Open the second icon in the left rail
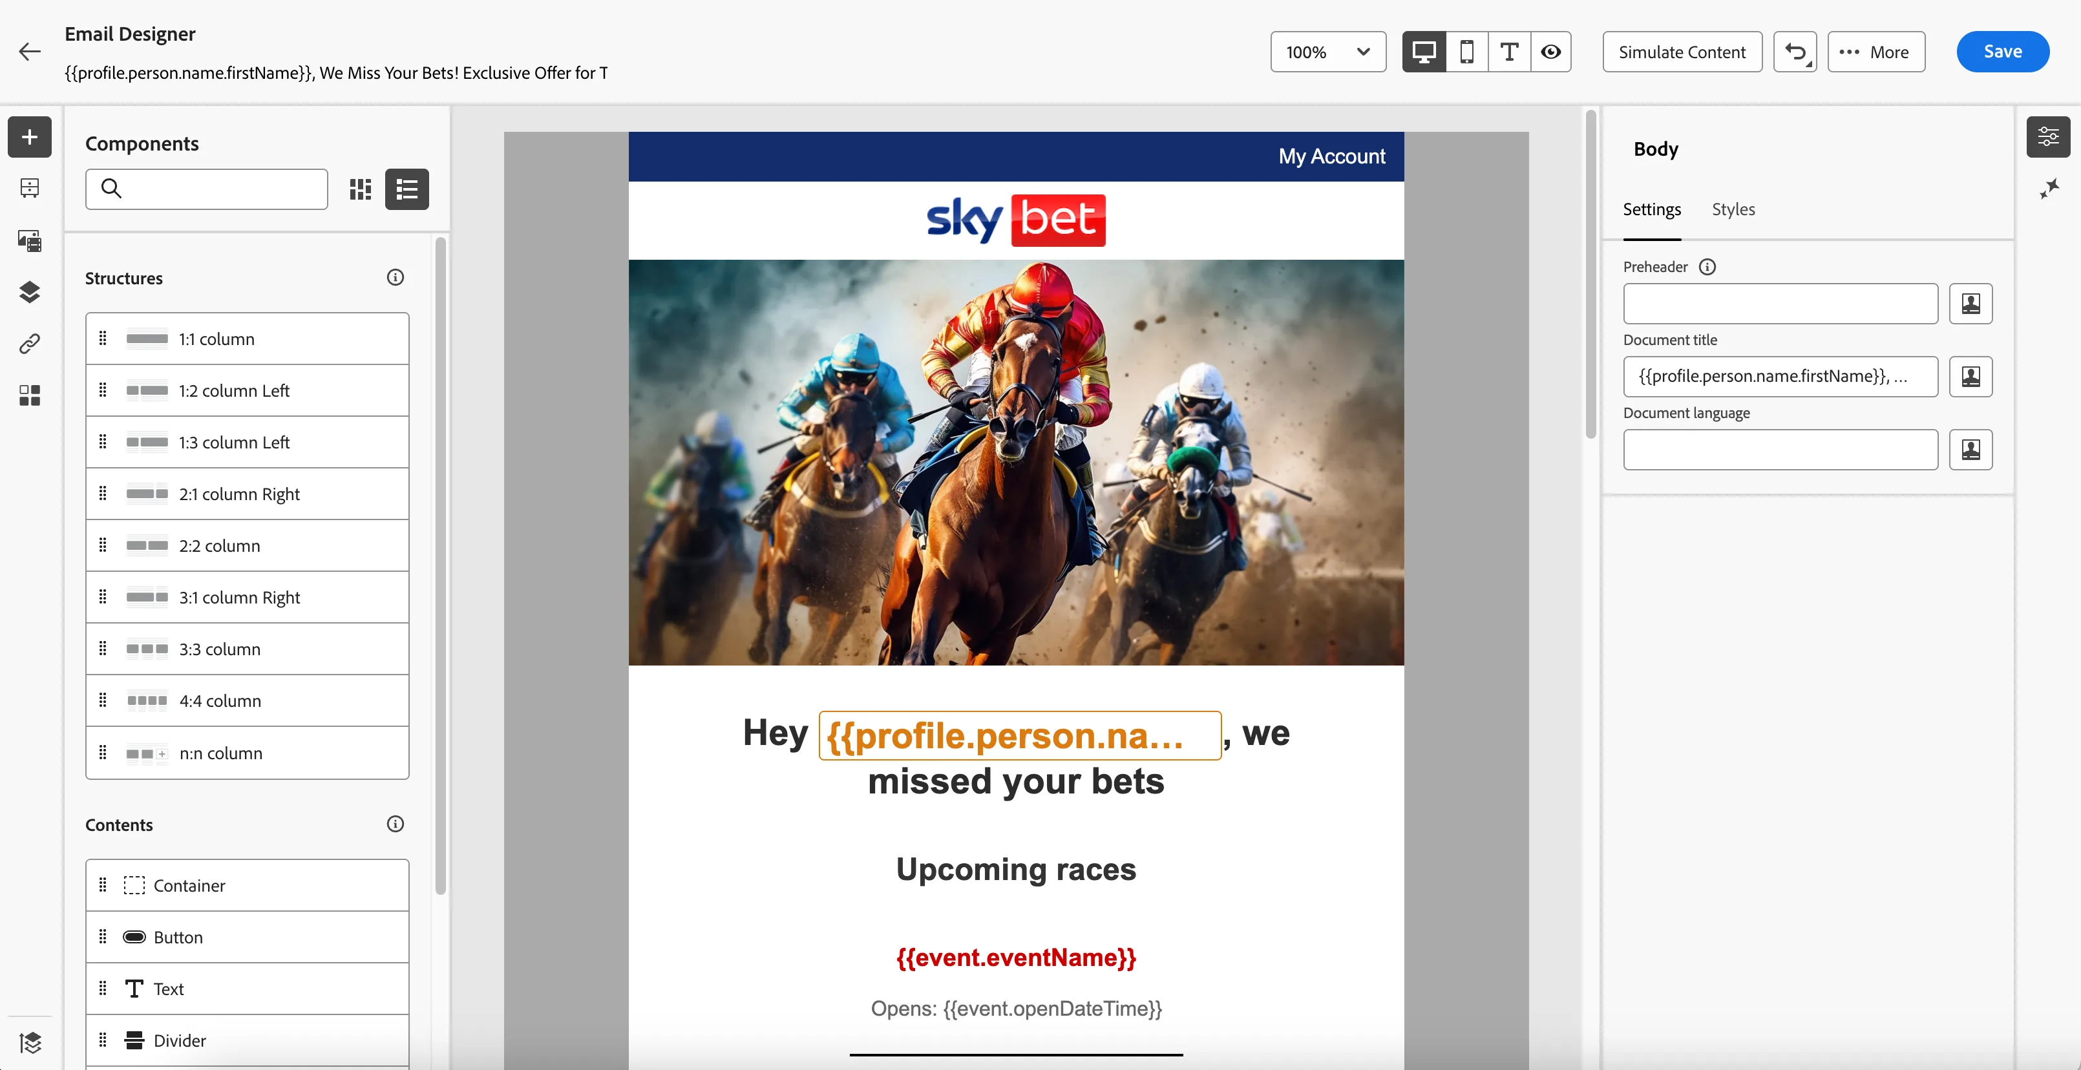This screenshot has height=1070, width=2081. [30, 188]
